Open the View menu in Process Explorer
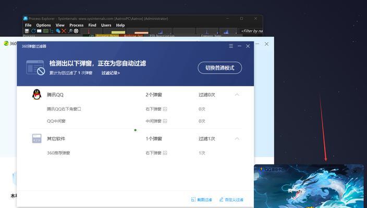The width and height of the screenshot is (367, 208). point(60,25)
